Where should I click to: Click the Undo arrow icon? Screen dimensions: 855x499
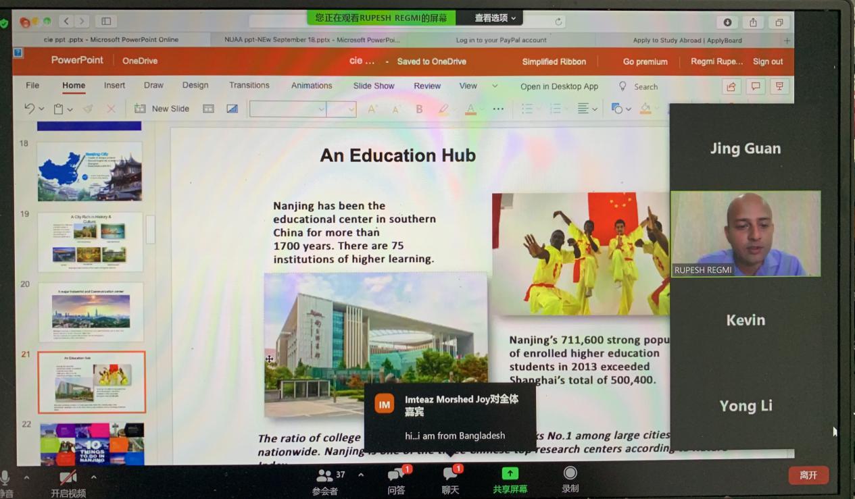29,109
